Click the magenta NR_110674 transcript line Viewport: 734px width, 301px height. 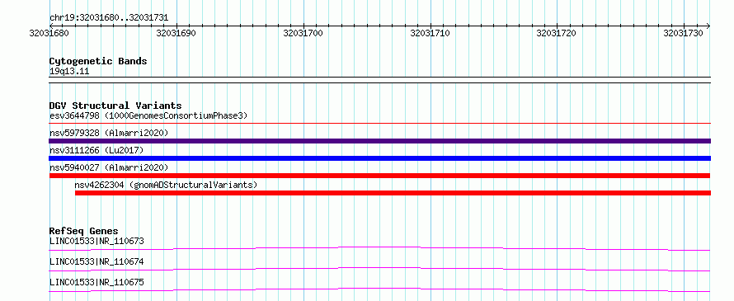pos(379,269)
